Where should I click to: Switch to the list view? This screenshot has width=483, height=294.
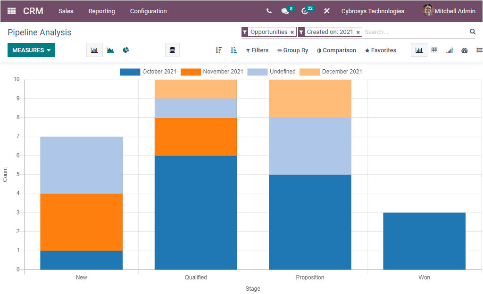pyautogui.click(x=479, y=49)
